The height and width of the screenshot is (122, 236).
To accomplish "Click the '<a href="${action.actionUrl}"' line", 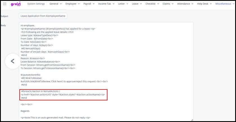I will 63,95.
